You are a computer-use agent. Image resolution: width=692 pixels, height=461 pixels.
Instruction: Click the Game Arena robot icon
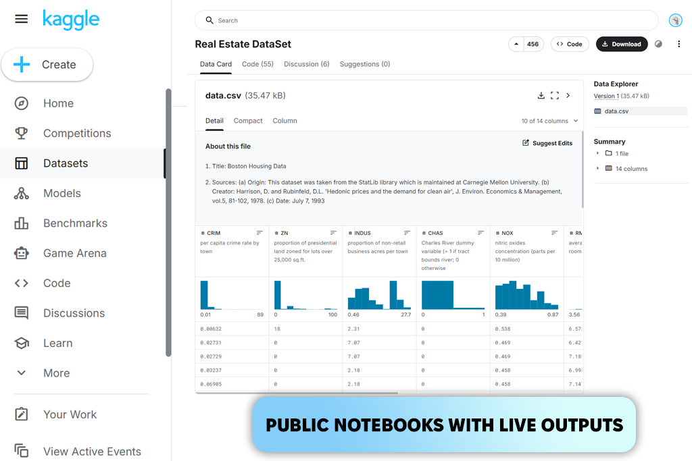21,253
